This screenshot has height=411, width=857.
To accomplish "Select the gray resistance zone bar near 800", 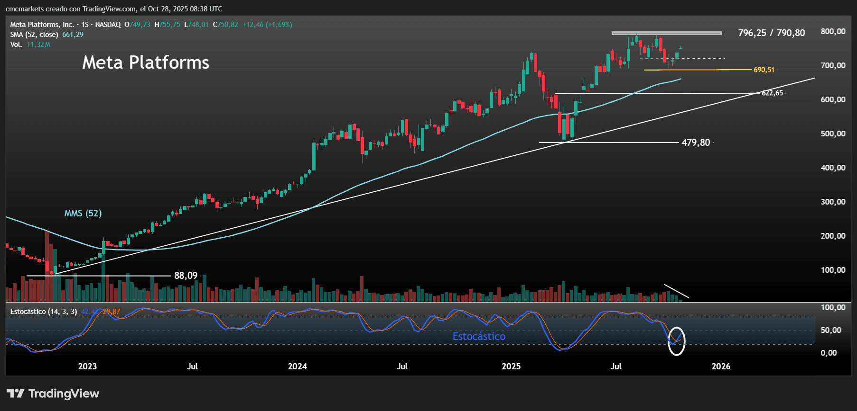I will click(666, 33).
